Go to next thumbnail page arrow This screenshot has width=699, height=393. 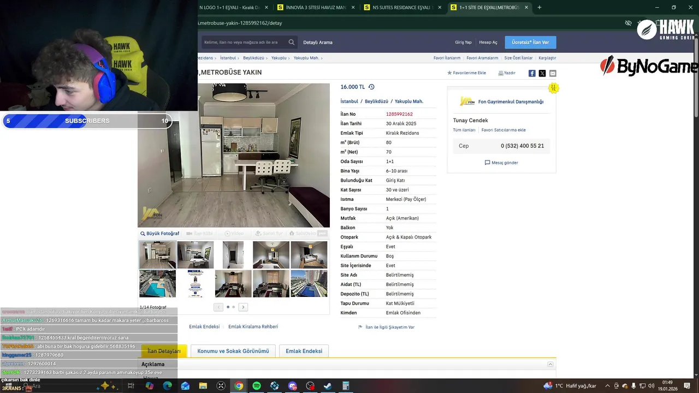click(x=244, y=307)
